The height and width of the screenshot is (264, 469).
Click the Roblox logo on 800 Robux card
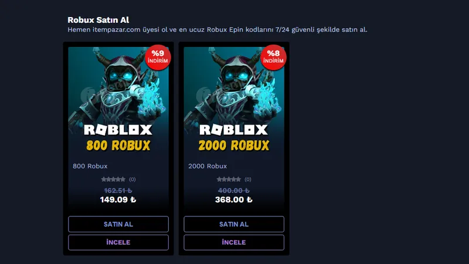pyautogui.click(x=118, y=130)
